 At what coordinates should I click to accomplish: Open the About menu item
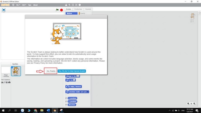point(35,5)
